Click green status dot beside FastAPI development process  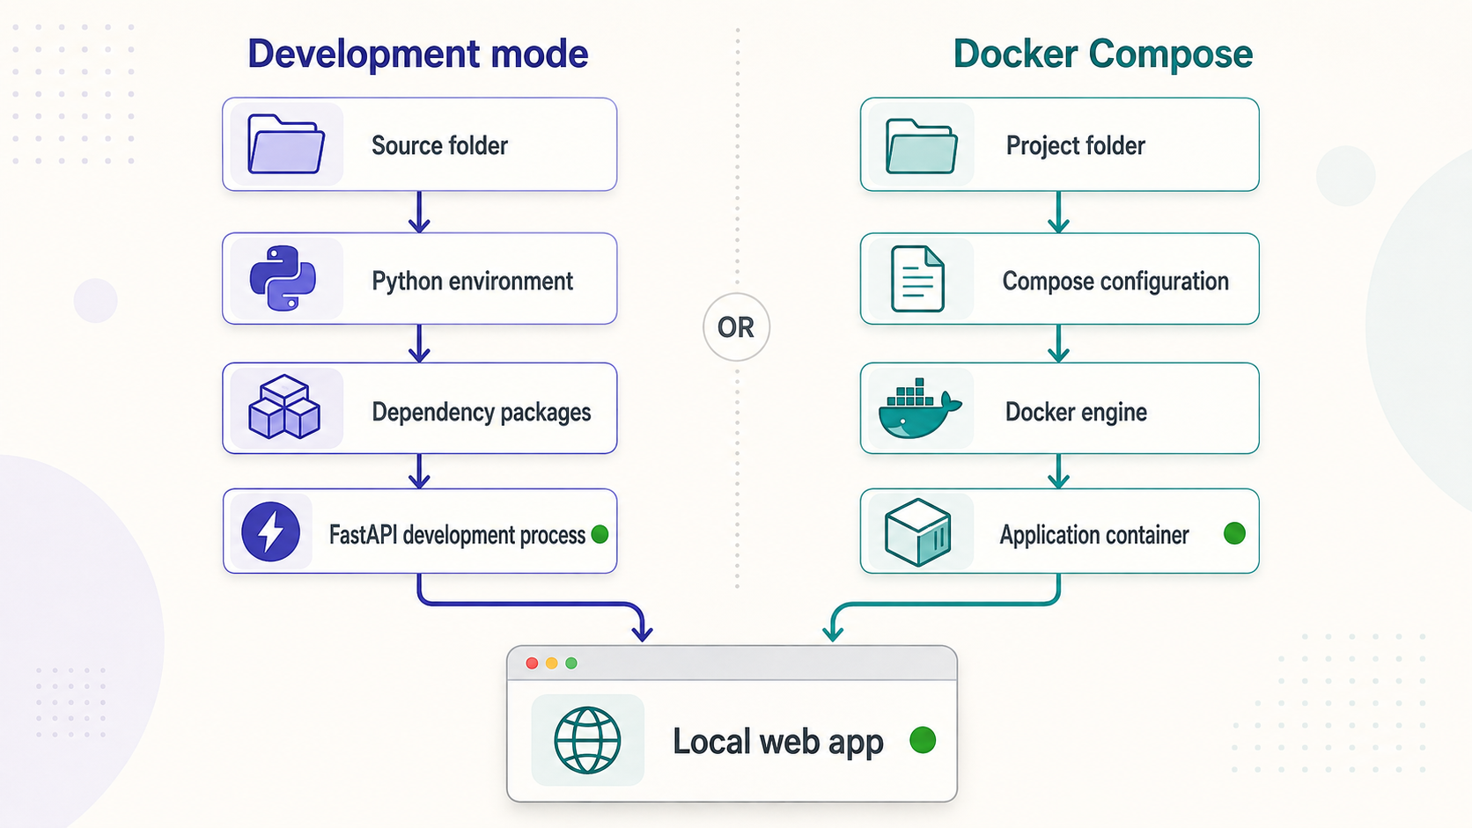click(600, 534)
